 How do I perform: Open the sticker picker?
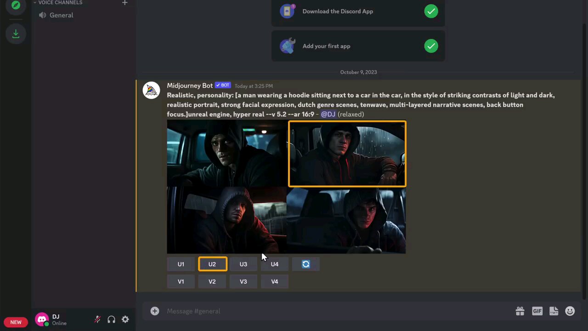tap(554, 311)
